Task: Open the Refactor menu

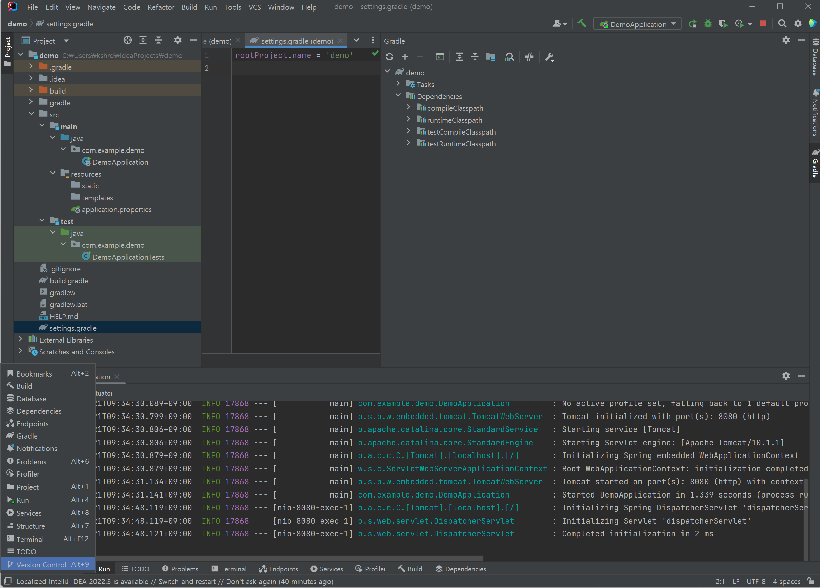Action: [x=161, y=7]
